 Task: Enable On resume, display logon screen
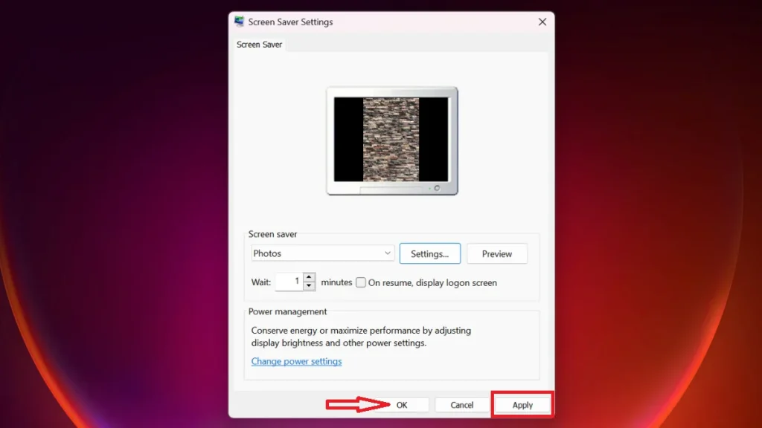[x=361, y=282]
